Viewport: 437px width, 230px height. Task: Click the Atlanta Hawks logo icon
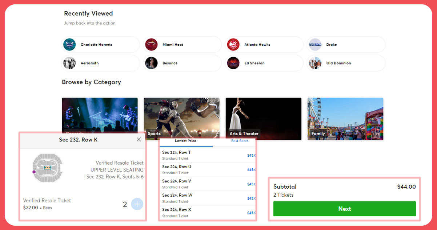pos(233,45)
